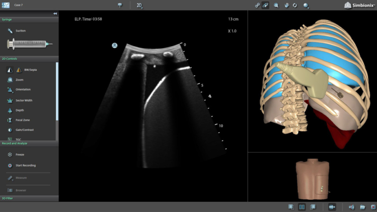Viewport: 377px width, 212px height.
Task: Collapse the left sidebar with double arrows
Action: click(x=55, y=14)
